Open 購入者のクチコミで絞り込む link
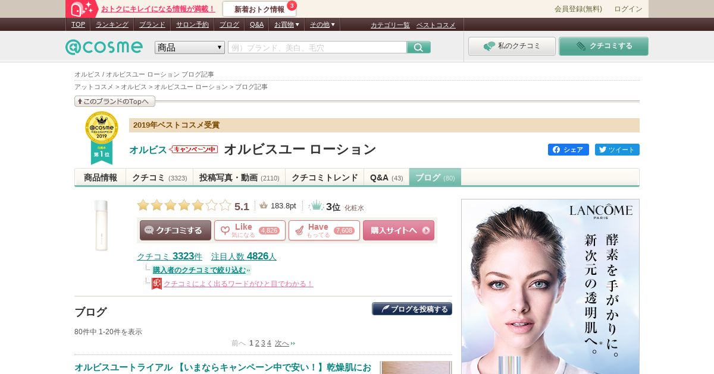 pyautogui.click(x=199, y=270)
